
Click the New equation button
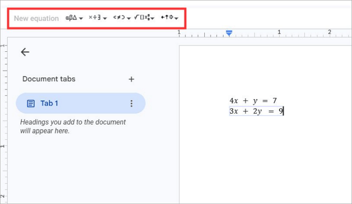(x=36, y=18)
